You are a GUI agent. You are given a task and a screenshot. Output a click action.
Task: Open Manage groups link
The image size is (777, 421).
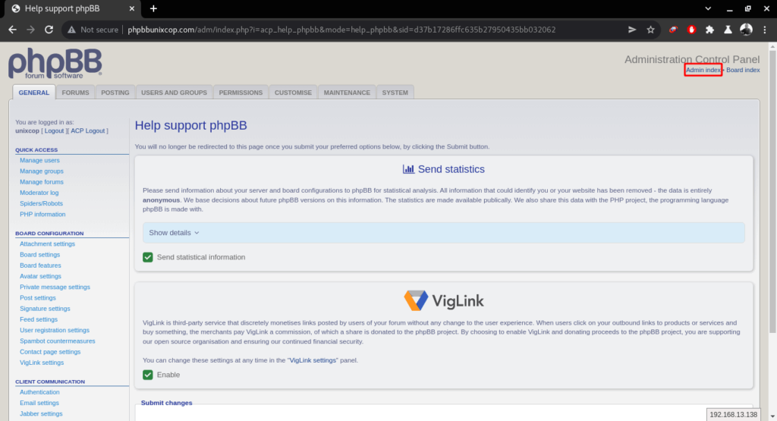coord(42,171)
